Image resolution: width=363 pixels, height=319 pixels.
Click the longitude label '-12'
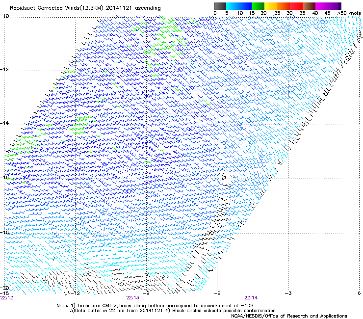75,293
